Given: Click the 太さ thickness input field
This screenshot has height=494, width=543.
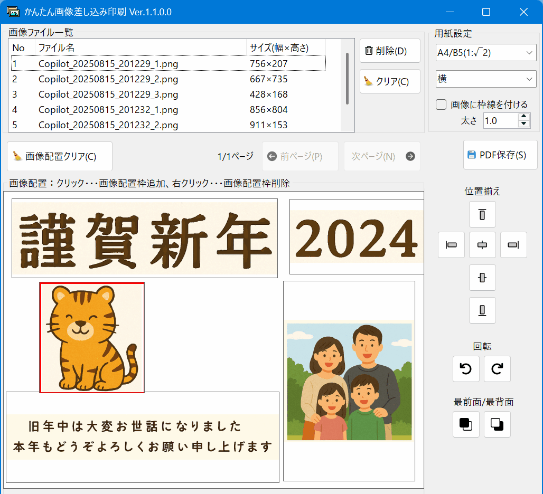Looking at the screenshot, I should click(499, 120).
